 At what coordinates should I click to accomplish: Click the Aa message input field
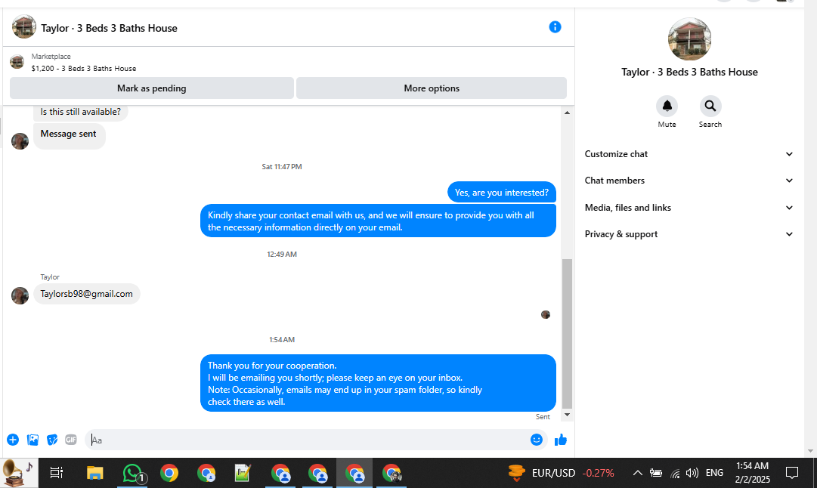[x=308, y=440]
